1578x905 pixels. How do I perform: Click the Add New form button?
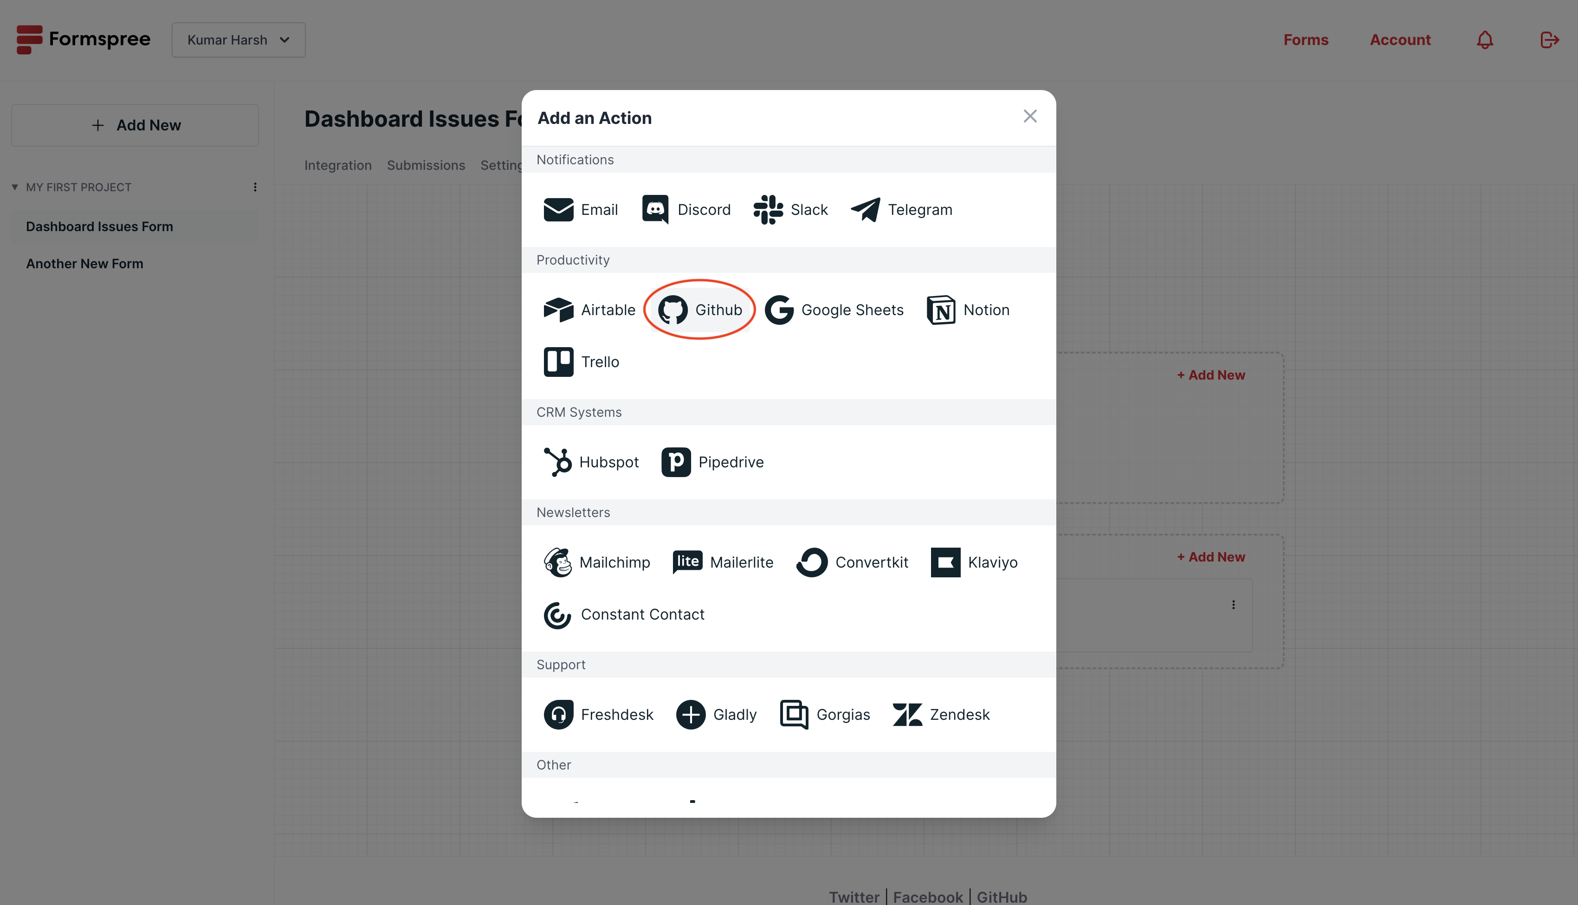tap(135, 125)
